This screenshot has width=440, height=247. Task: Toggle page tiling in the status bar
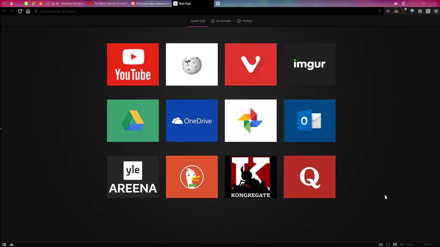tap(388, 245)
